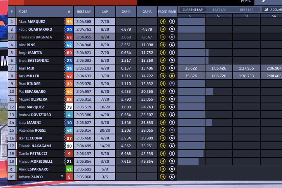Image resolution: width=282 pixels, height=188 pixels.
Task: Click Joan Mir rear tyre S icon
Action: tap(172, 68)
